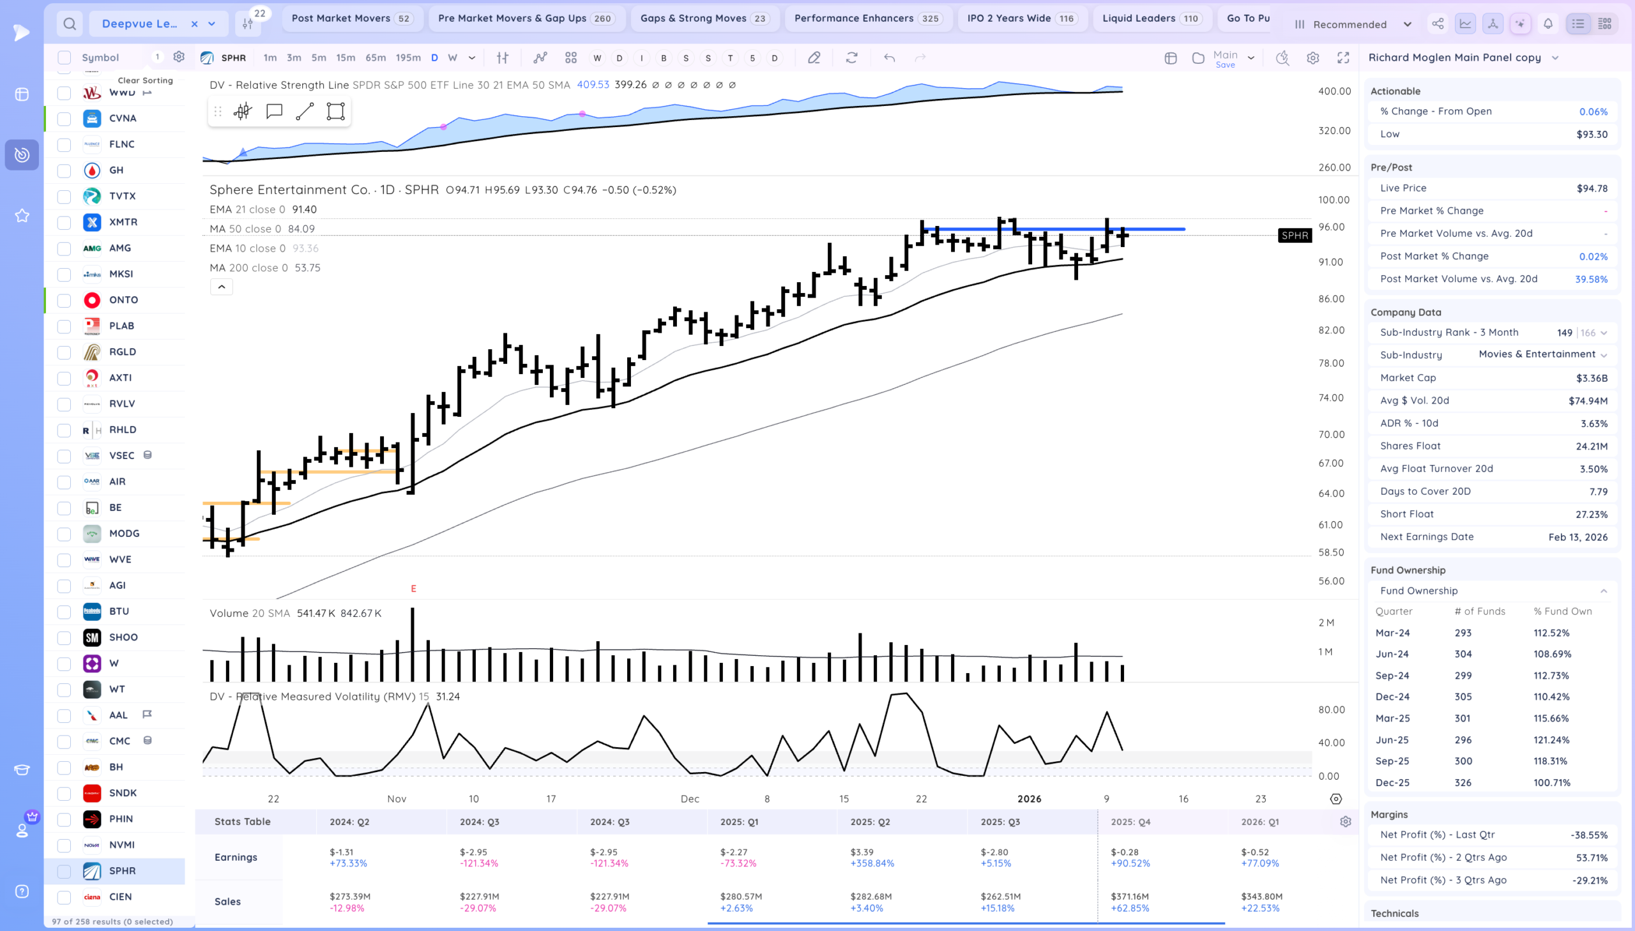This screenshot has height=931, width=1635.
Task: Open the comment annotation tool
Action: tap(275, 111)
